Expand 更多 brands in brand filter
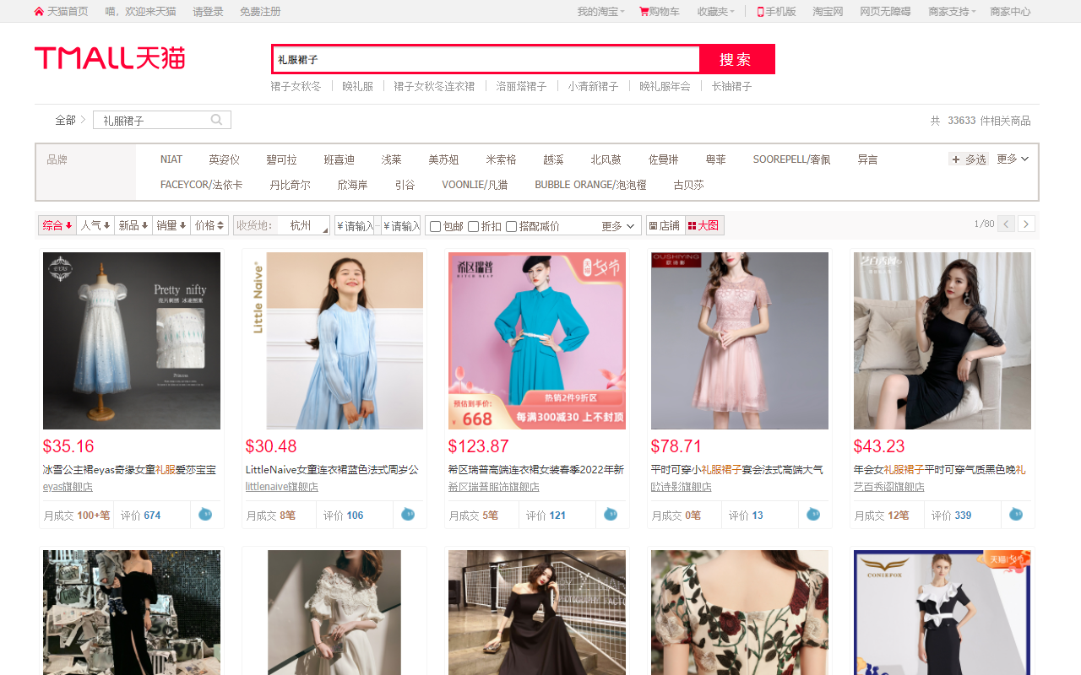1081x675 pixels. 1013,159
